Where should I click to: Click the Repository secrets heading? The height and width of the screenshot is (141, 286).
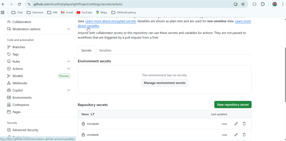(x=93, y=105)
